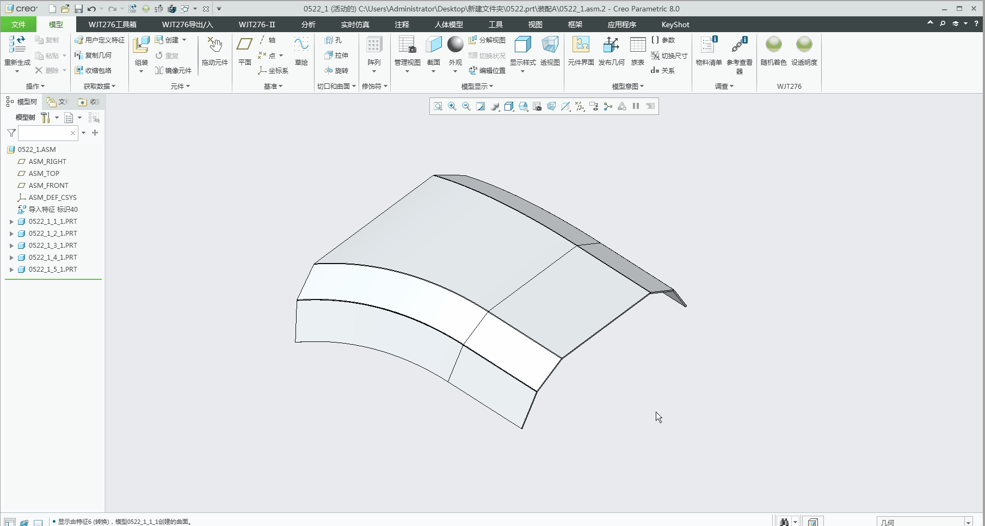Click the User-Defined Feature (用户定义特征) button
This screenshot has width=985, height=526.
coord(100,40)
